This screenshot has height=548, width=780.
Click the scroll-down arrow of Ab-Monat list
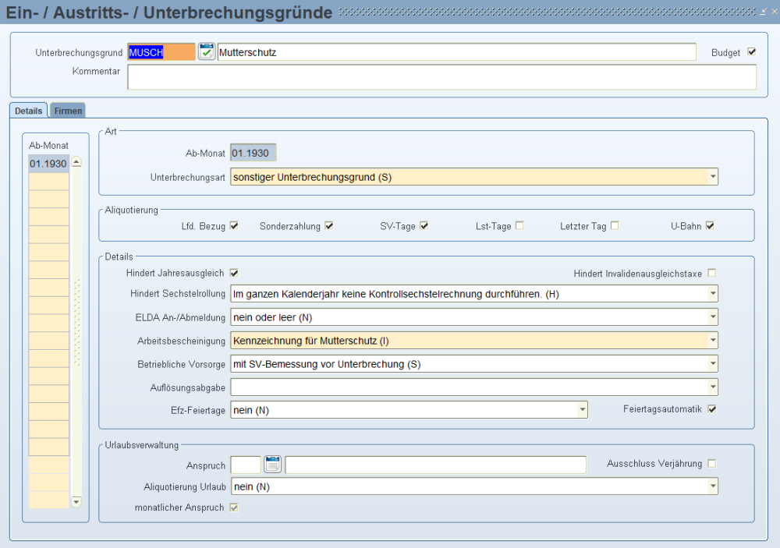click(x=76, y=502)
